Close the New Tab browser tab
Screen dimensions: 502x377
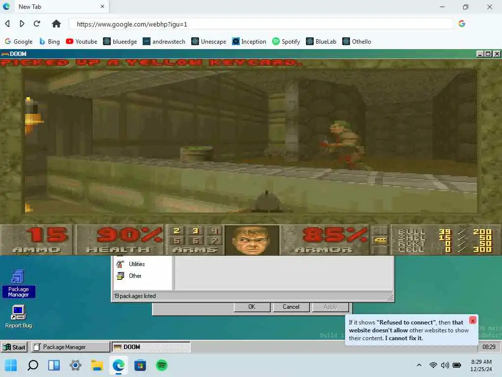[102, 6]
